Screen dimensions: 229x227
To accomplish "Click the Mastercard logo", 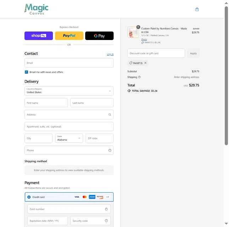I will [x=84, y=197].
